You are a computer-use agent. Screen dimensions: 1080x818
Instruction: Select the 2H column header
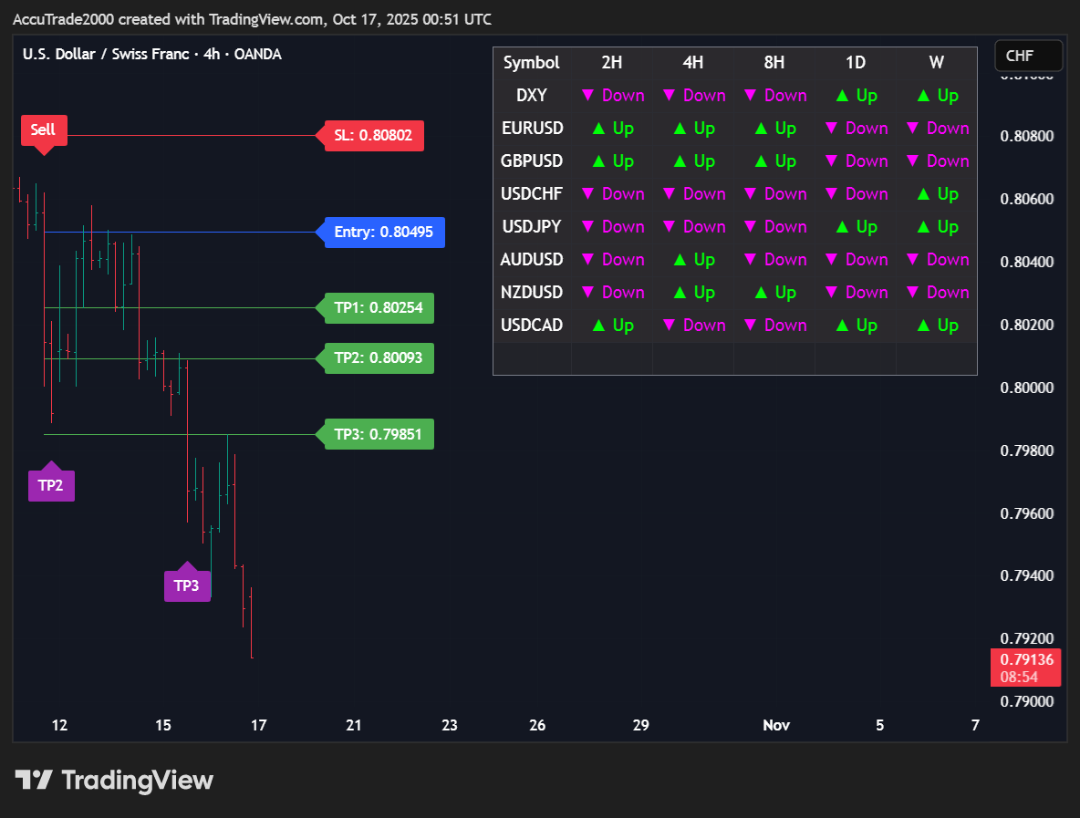(612, 63)
